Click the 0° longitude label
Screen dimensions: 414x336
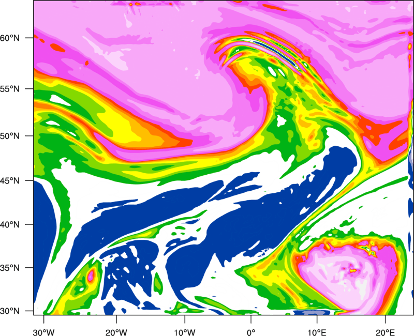pos(251,332)
